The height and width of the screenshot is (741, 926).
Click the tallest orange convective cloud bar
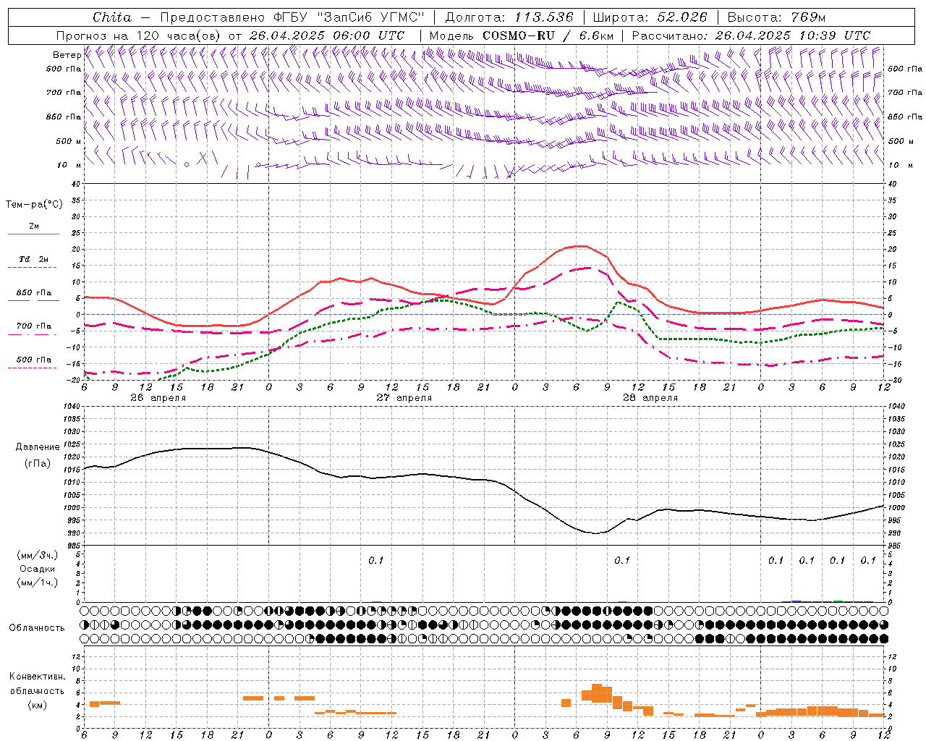[597, 693]
